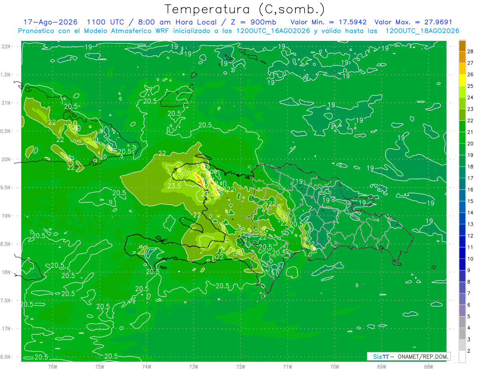Click the longitude axis label "74W"

tap(147, 366)
